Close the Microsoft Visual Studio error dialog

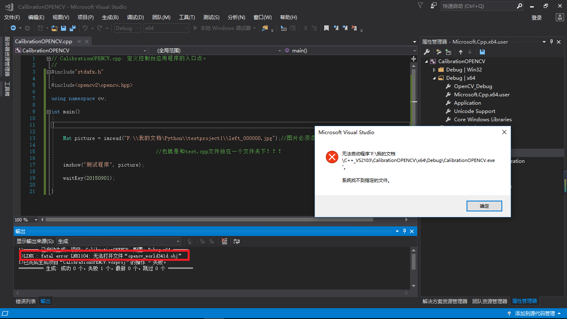tap(504, 133)
